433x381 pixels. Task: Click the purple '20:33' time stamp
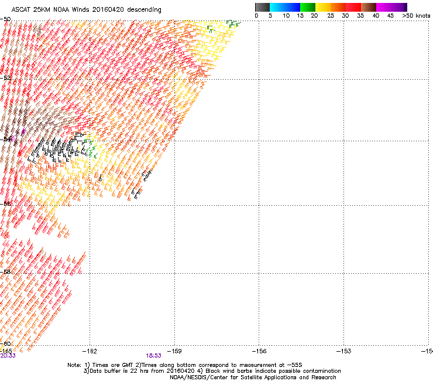coord(8,356)
